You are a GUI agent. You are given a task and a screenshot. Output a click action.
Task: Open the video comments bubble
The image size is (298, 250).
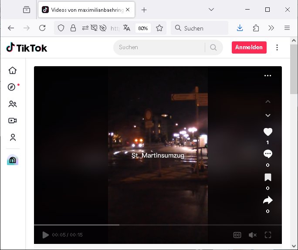[x=268, y=154]
